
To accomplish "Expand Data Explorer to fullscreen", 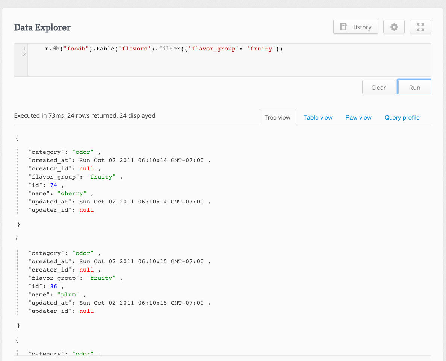I will click(420, 27).
